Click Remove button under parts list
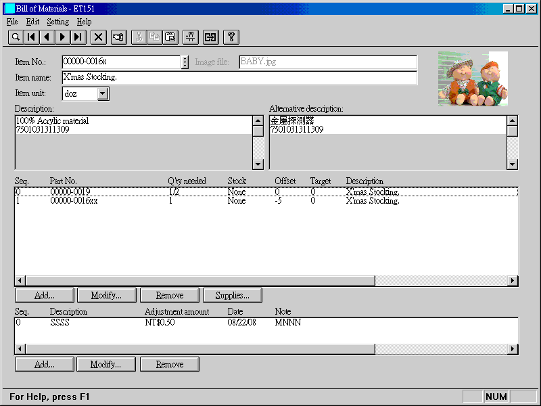 [x=170, y=296]
